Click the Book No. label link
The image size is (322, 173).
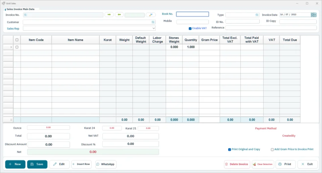[x=167, y=14]
